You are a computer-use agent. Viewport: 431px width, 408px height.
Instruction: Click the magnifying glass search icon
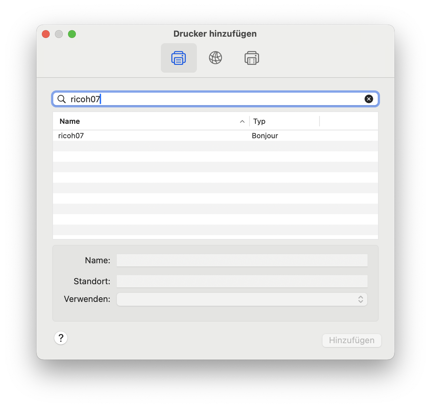tap(61, 99)
